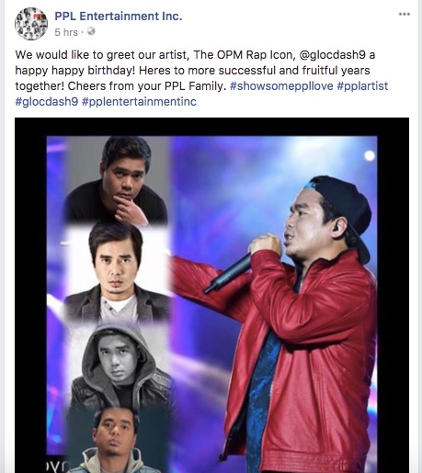Select bottom portrait of man in light jacket
Screen dimensions: 422x473
point(116,440)
